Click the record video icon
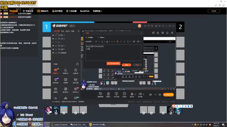Image resolution: width=227 pixels, height=127 pixels. (151, 95)
